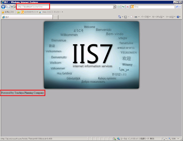The width and height of the screenshot is (183, 141).
Task: Click the Bing search box
Action: (152, 7)
